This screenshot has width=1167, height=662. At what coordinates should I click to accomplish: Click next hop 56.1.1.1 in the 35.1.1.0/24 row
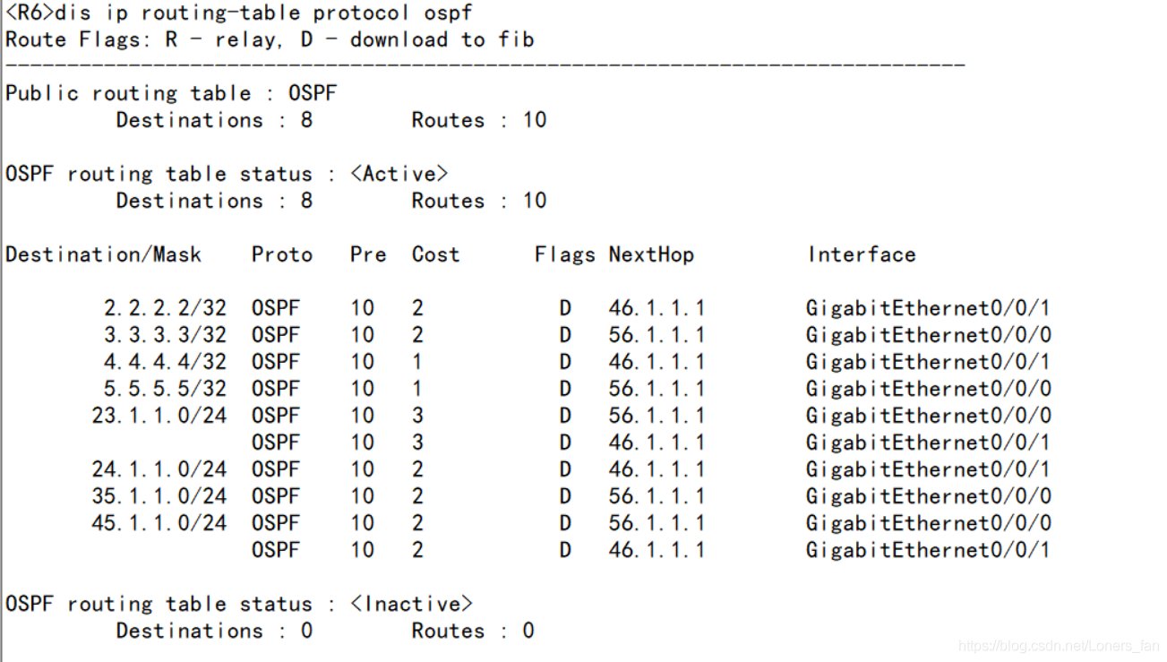[x=656, y=496]
